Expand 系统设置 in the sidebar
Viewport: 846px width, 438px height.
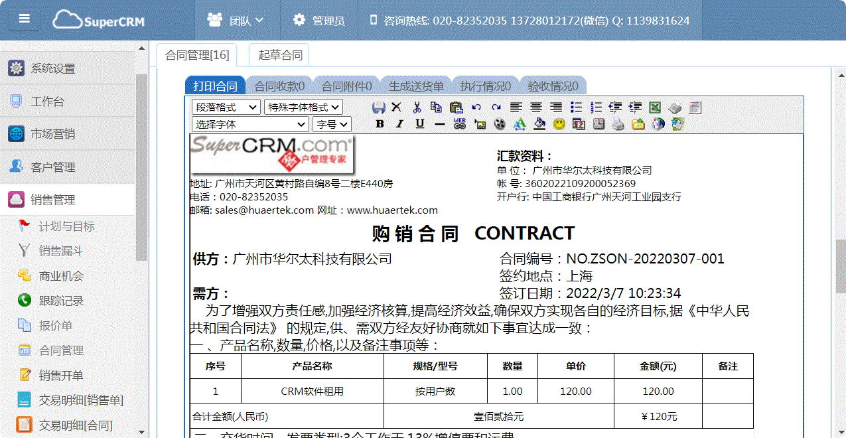[67, 68]
